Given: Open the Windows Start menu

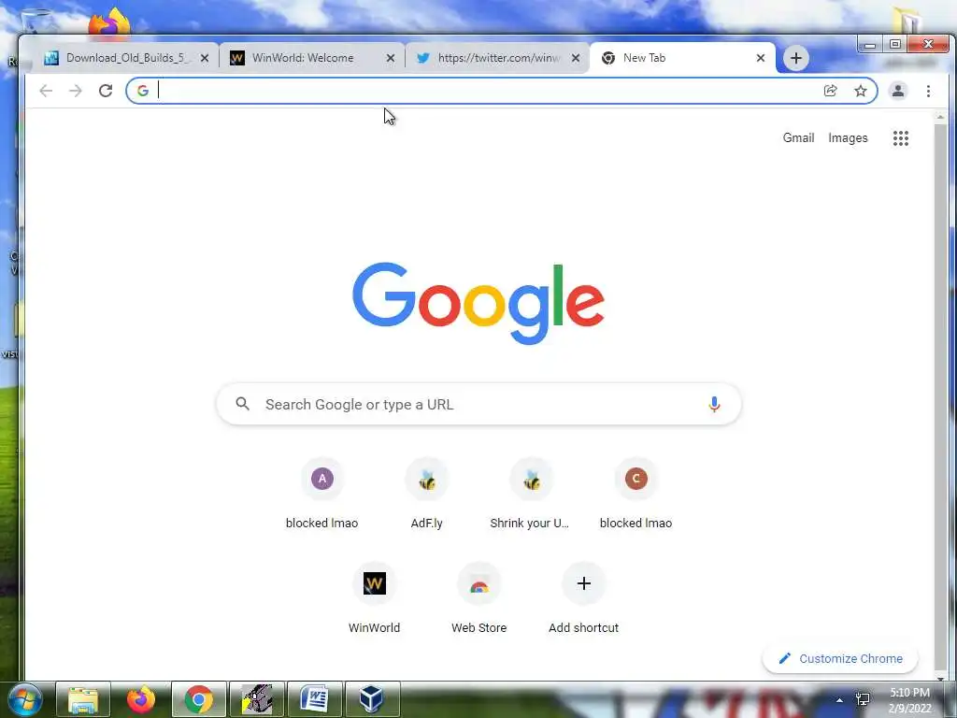Looking at the screenshot, I should (25, 699).
